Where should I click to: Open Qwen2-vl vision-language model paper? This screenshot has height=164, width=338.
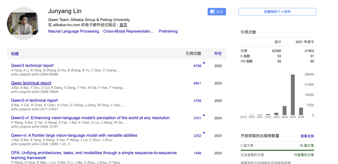90,118
